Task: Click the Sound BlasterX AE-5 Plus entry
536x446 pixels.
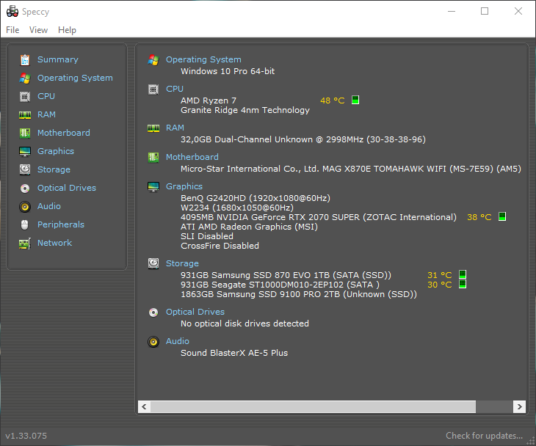Action: [x=234, y=353]
